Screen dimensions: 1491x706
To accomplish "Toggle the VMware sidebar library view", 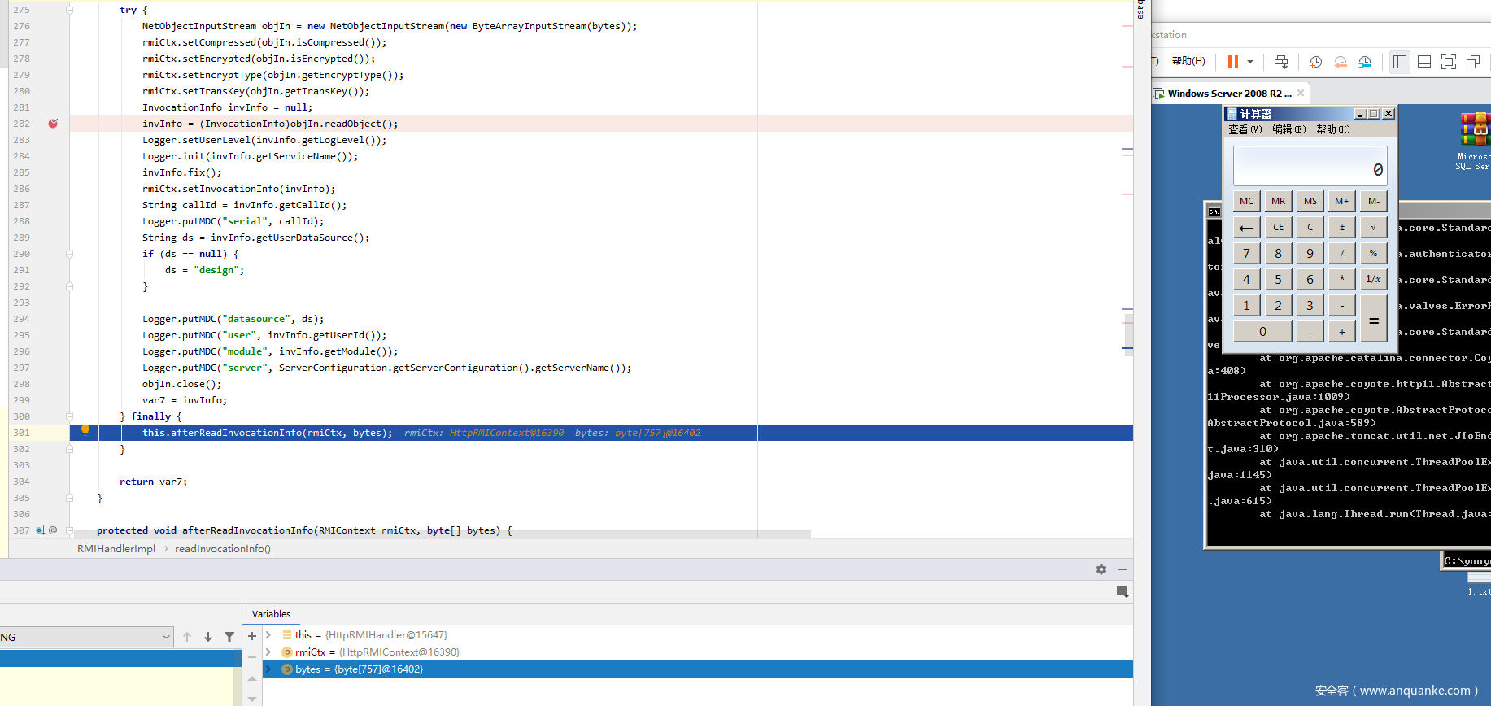I will (x=1399, y=62).
